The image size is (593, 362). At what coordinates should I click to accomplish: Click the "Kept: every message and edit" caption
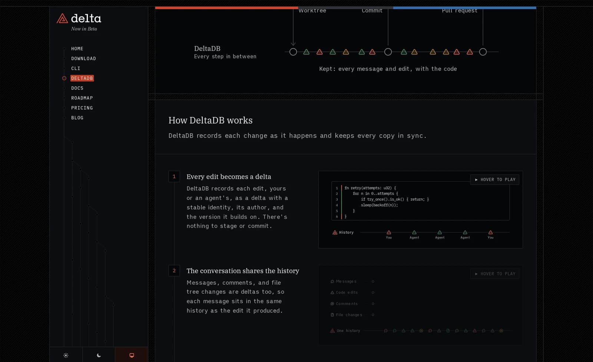point(388,69)
